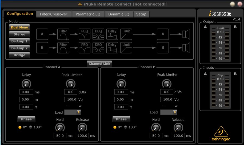Image resolution: width=244 pixels, height=145 pixels.
Task: Switch to the Parametric EQ tab
Action: coord(88,14)
